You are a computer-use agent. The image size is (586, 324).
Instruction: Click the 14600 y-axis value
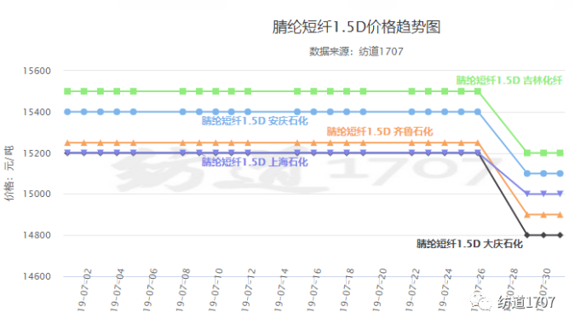coord(37,276)
